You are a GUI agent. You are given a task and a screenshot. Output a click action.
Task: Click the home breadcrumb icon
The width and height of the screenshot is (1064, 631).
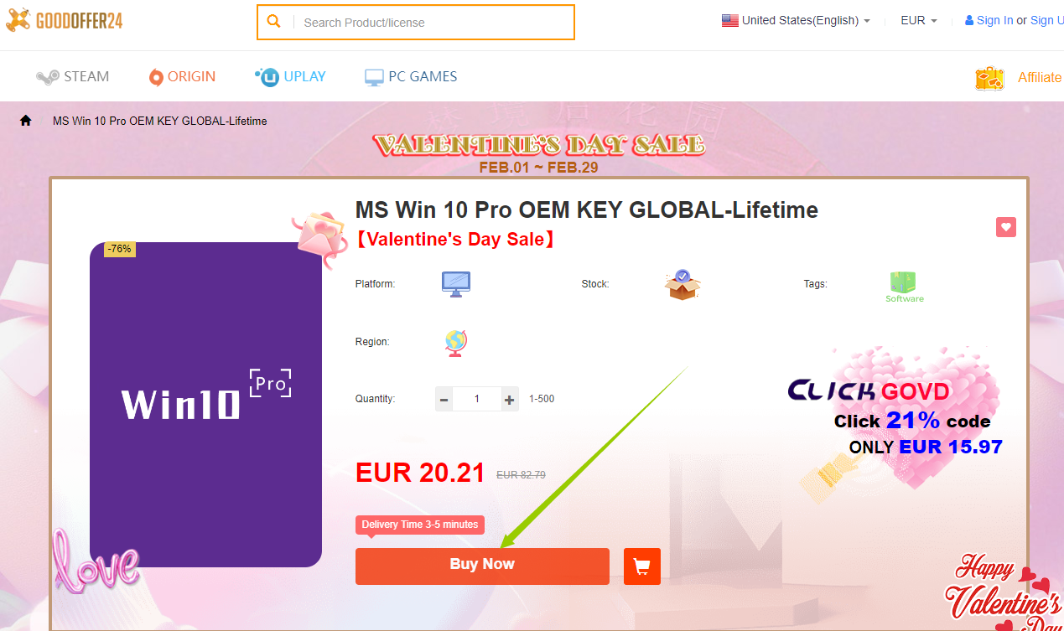click(x=26, y=121)
